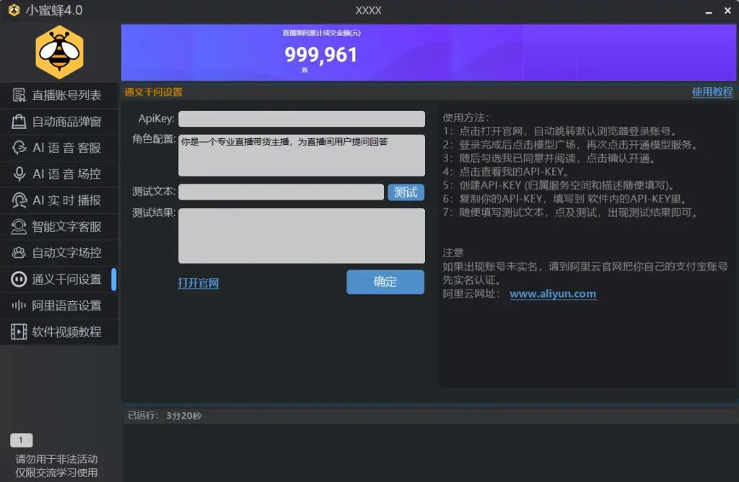
Task: Click the small bee icon in the title bar
Action: [x=14, y=10]
